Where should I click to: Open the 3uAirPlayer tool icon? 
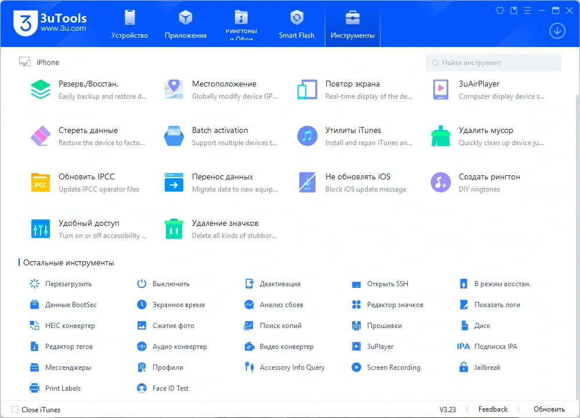pyautogui.click(x=441, y=89)
